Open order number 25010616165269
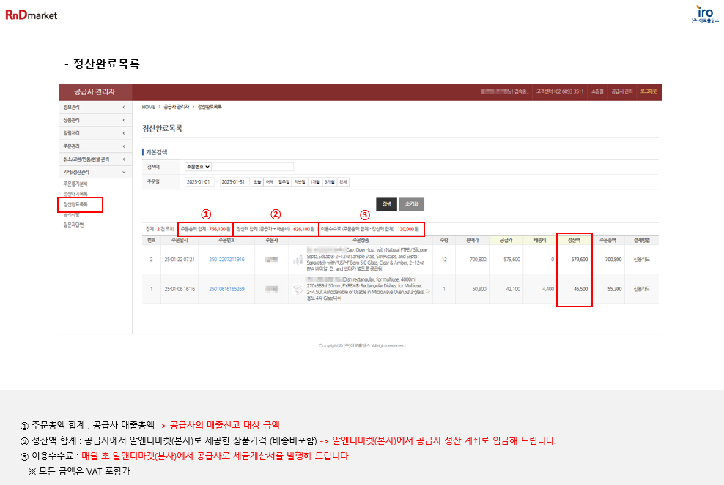The image size is (724, 485). 226,289
